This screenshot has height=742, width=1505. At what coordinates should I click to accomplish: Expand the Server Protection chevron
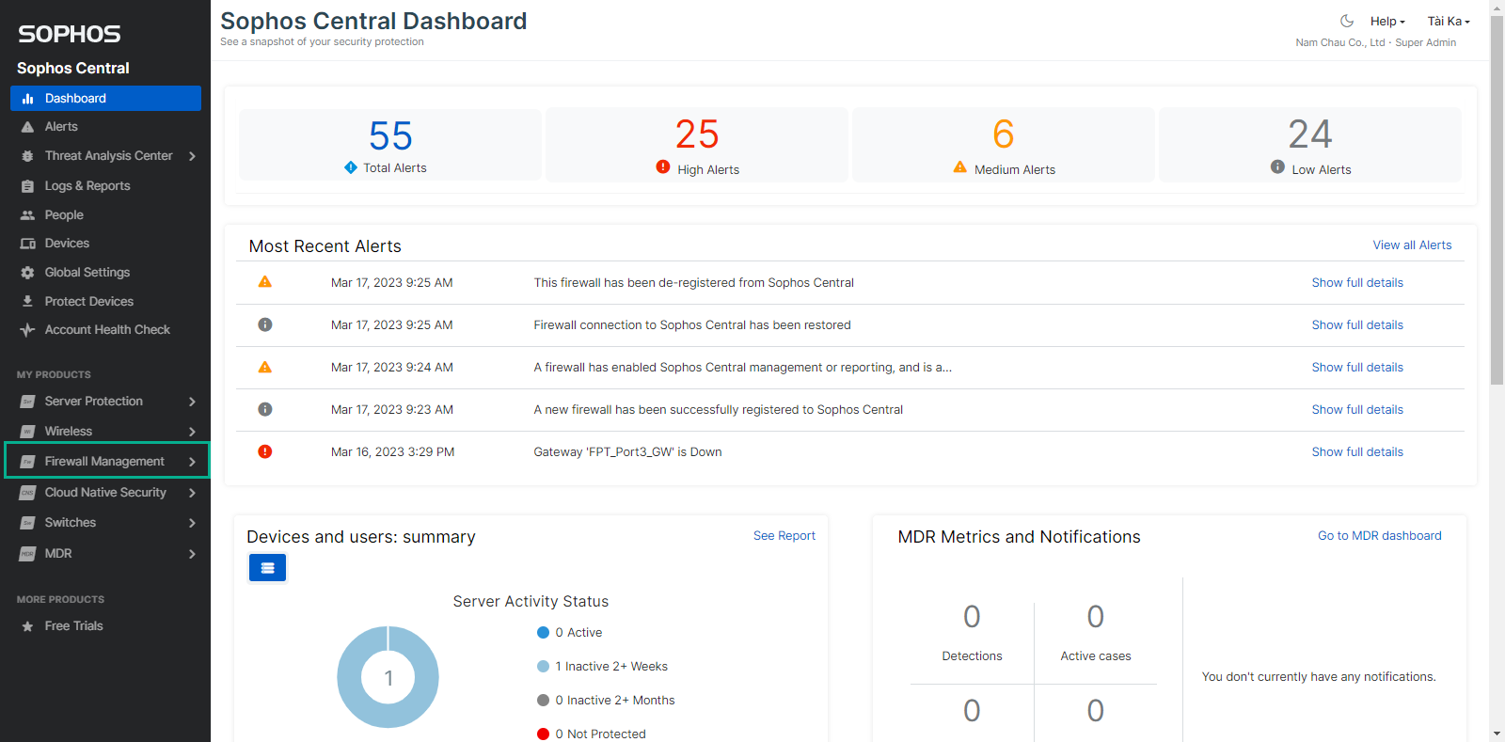pyautogui.click(x=192, y=402)
